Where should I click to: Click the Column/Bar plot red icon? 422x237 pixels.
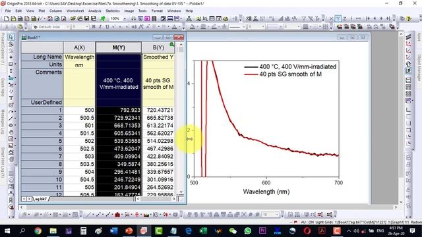pos(117,215)
